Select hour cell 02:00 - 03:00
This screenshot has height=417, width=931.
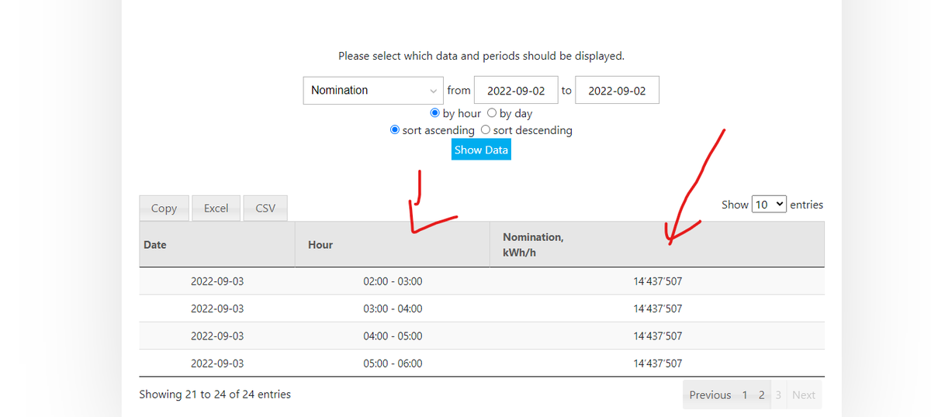click(x=393, y=281)
